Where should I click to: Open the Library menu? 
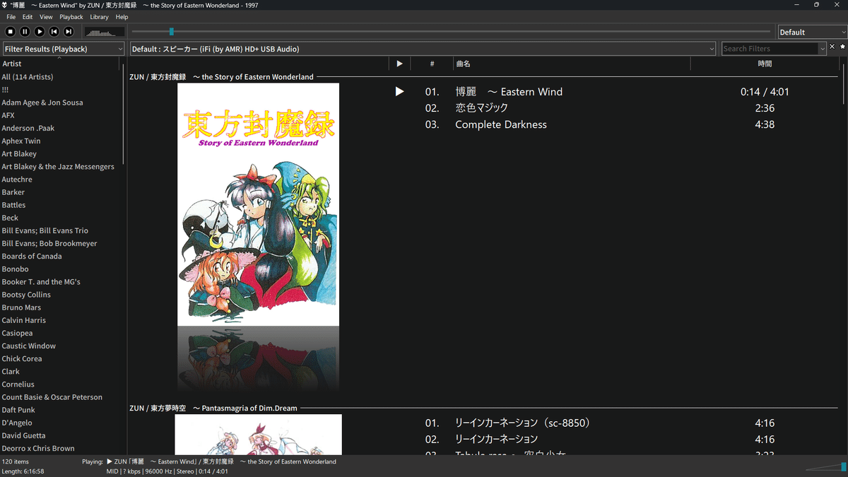(100, 17)
